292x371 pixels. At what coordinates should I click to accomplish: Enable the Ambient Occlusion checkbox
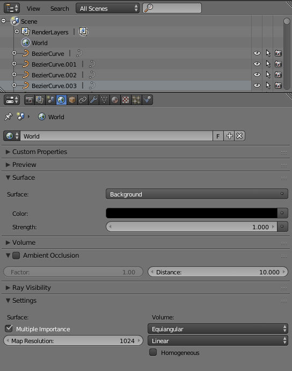(x=16, y=256)
